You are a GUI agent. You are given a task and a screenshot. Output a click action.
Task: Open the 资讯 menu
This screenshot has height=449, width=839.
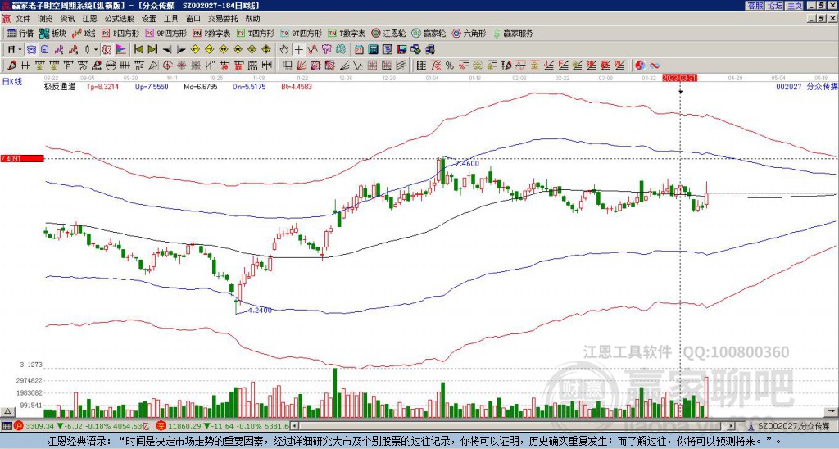pyautogui.click(x=67, y=19)
